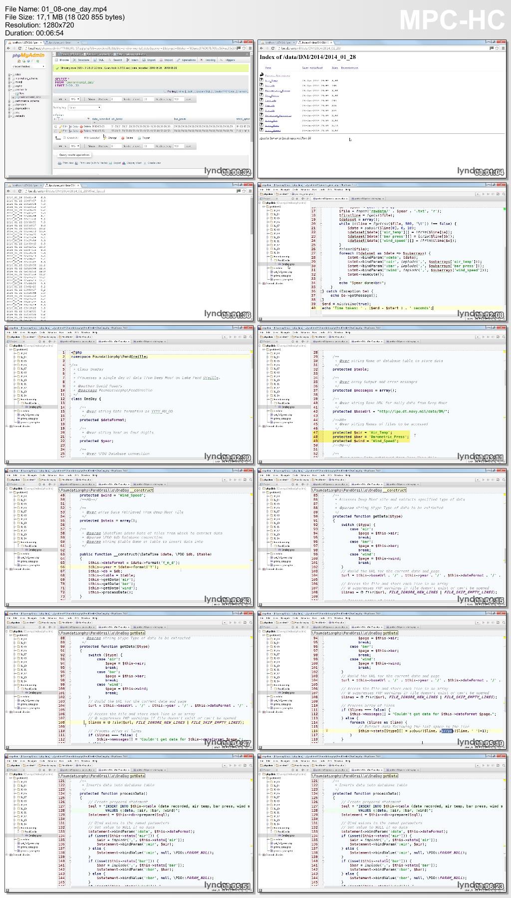
Task: Open the Insert tab in phpMyAdmin frame
Action: [132, 60]
